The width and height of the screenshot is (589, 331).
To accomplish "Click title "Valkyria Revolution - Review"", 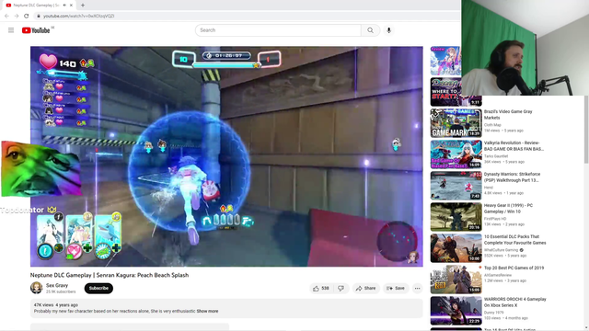I will 514,145.
